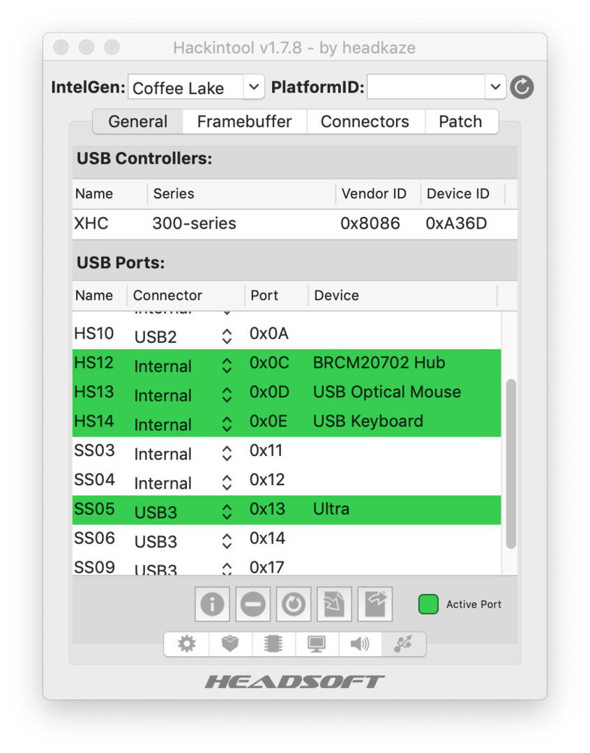Select the BRCM20702 Hub device row
The width and height of the screenshot is (590, 753).
click(x=287, y=363)
